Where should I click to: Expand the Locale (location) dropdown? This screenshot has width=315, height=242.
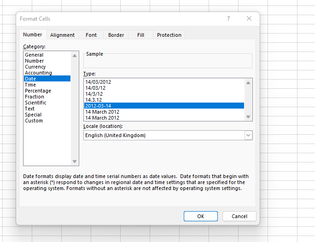(248, 135)
